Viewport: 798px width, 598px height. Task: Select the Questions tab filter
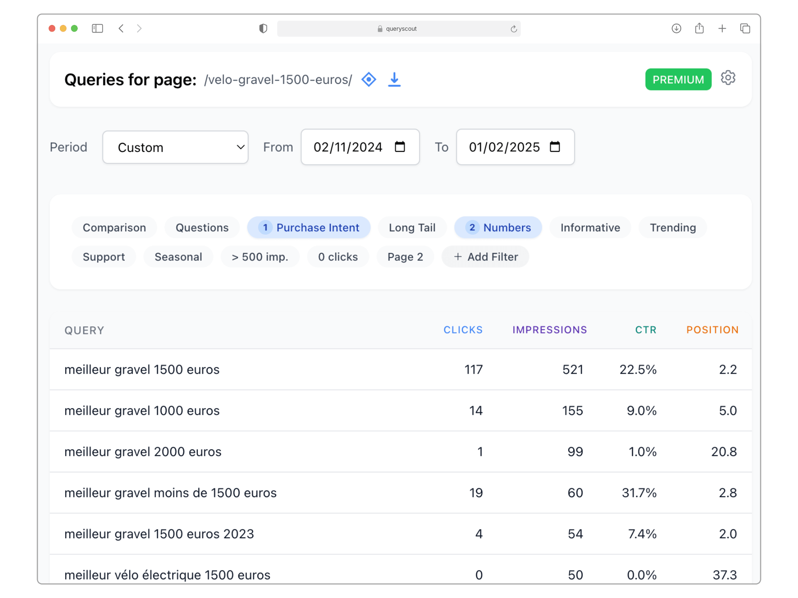tap(202, 228)
